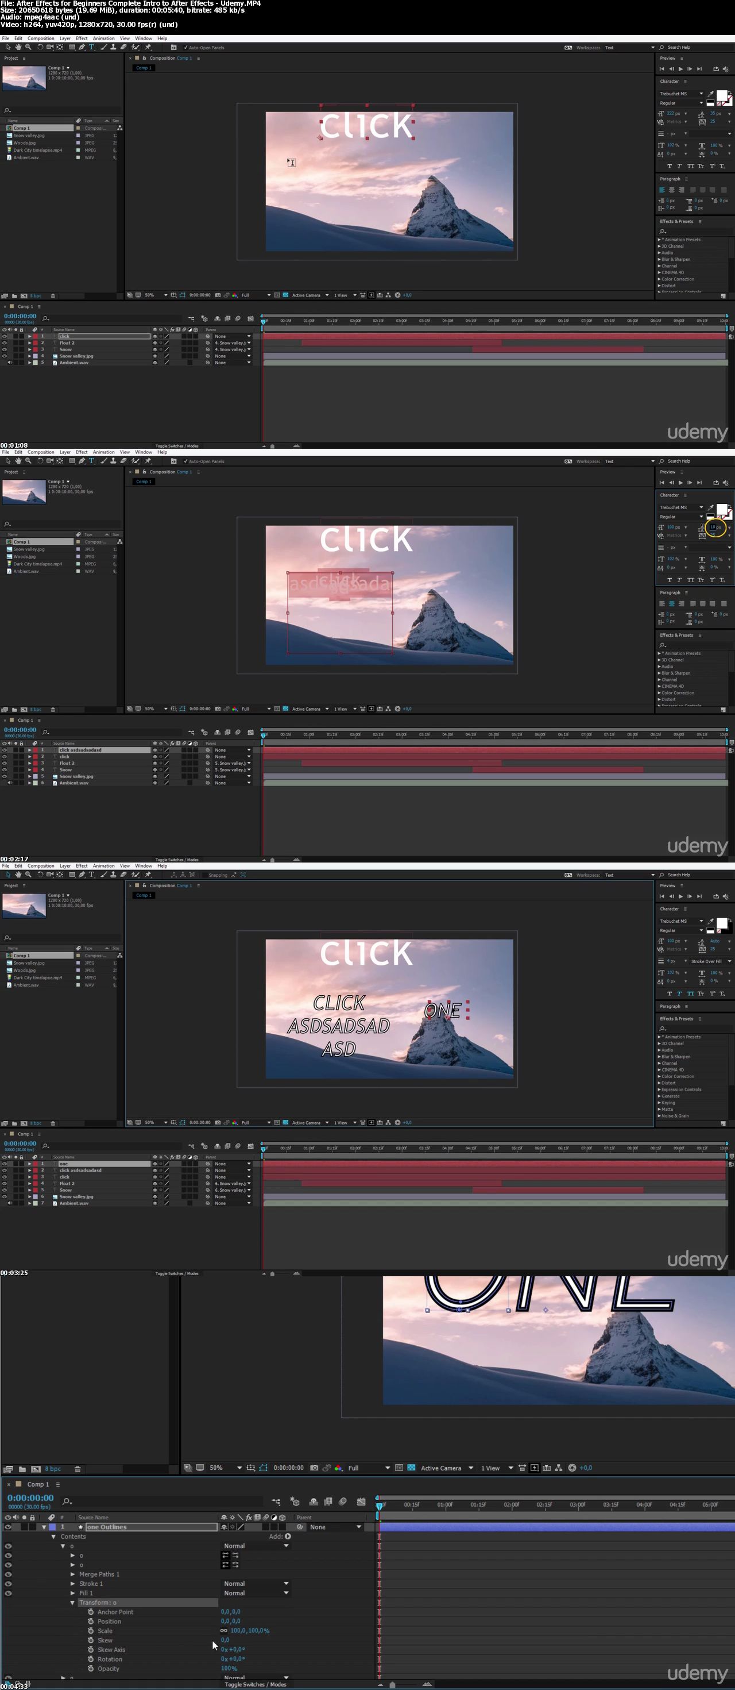This screenshot has height=1690, width=735.
Task: Hide the one Outlines layer with eye
Action: click(x=8, y=1527)
